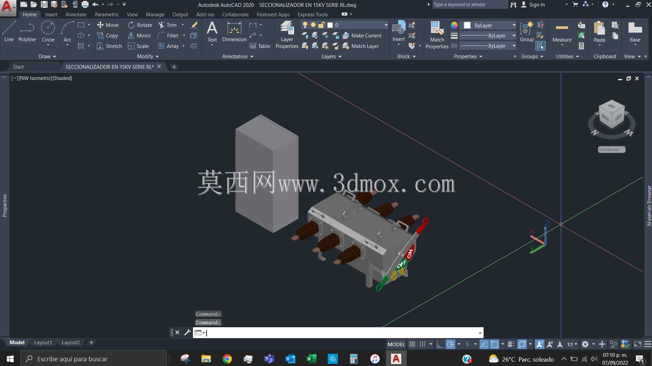
Task: Toggle snap mode in status bar
Action: pos(423,344)
